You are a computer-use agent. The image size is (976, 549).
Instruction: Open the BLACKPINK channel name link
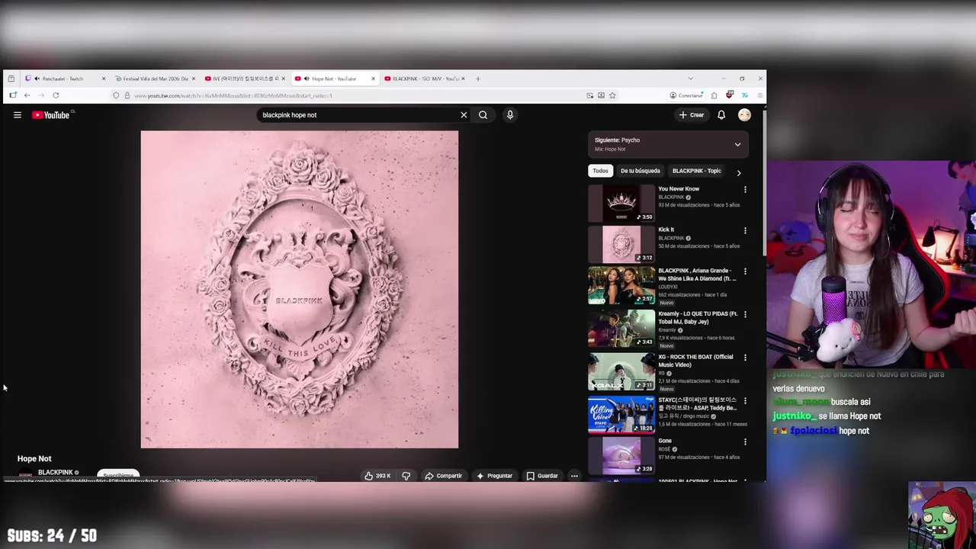pyautogui.click(x=55, y=473)
